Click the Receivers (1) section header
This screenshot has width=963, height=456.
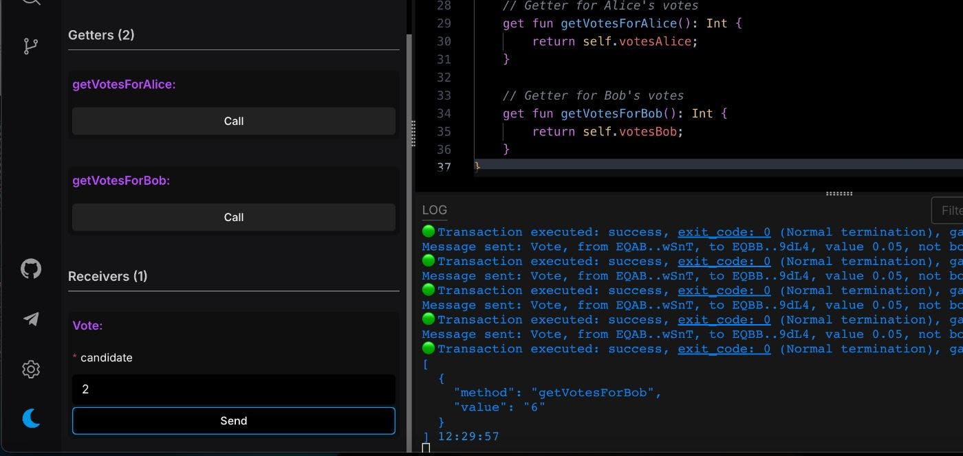[x=107, y=276]
